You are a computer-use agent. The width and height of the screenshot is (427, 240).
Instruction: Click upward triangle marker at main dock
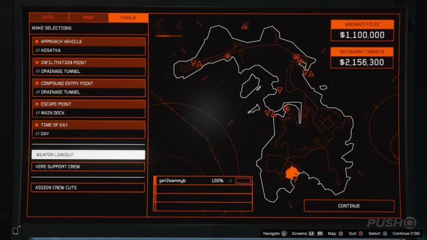[x=274, y=114]
